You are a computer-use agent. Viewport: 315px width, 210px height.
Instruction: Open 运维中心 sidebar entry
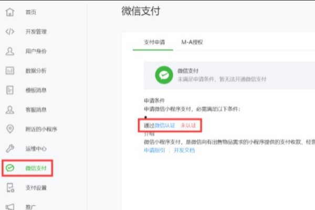pos(36,149)
